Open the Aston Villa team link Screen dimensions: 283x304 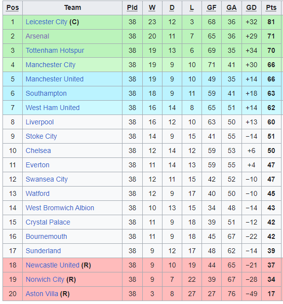coord(41,294)
